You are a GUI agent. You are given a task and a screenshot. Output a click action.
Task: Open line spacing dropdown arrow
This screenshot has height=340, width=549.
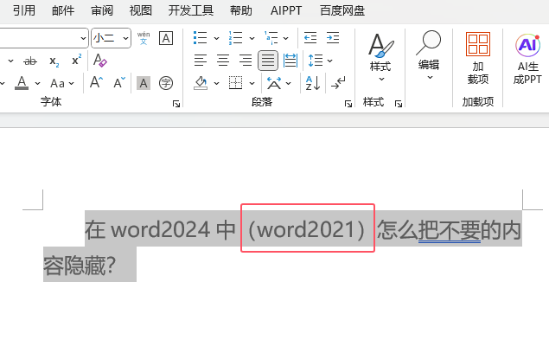pos(329,61)
